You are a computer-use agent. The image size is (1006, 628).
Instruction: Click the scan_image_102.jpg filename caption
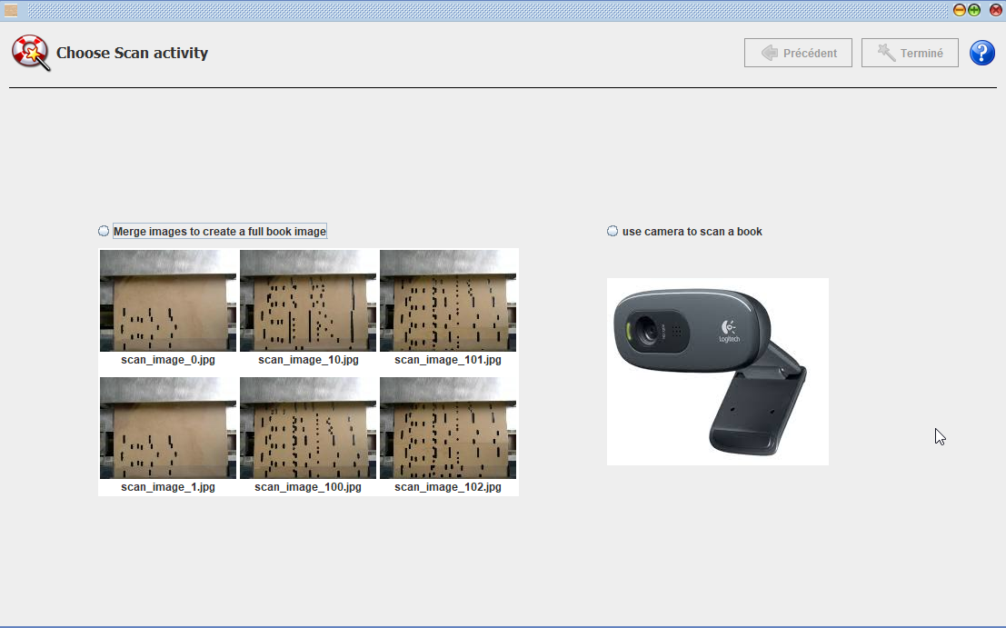tap(448, 487)
